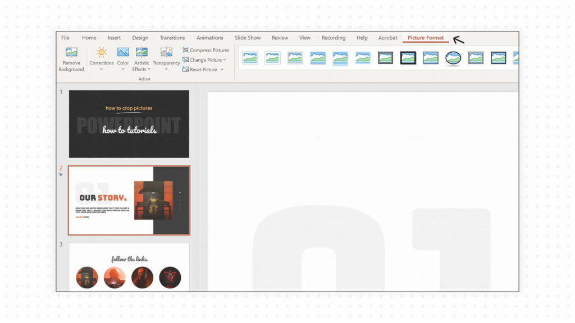The height and width of the screenshot is (323, 575).
Task: Open the Review tab
Action: tap(280, 38)
